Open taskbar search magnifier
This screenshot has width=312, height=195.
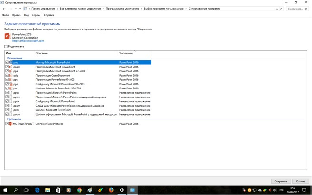(x=16, y=190)
